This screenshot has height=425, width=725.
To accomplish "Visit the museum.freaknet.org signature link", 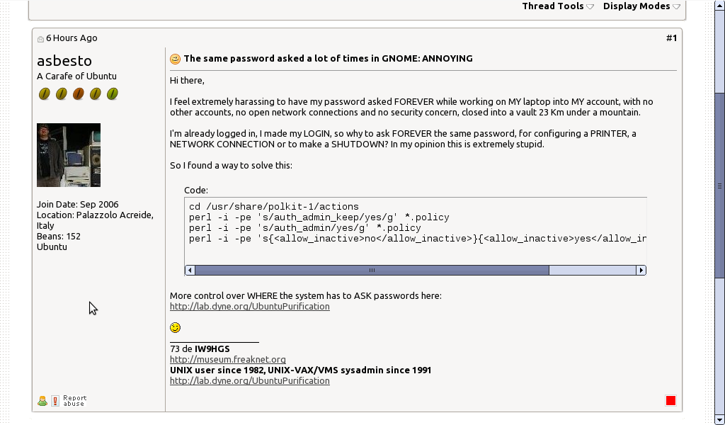I will tap(227, 360).
